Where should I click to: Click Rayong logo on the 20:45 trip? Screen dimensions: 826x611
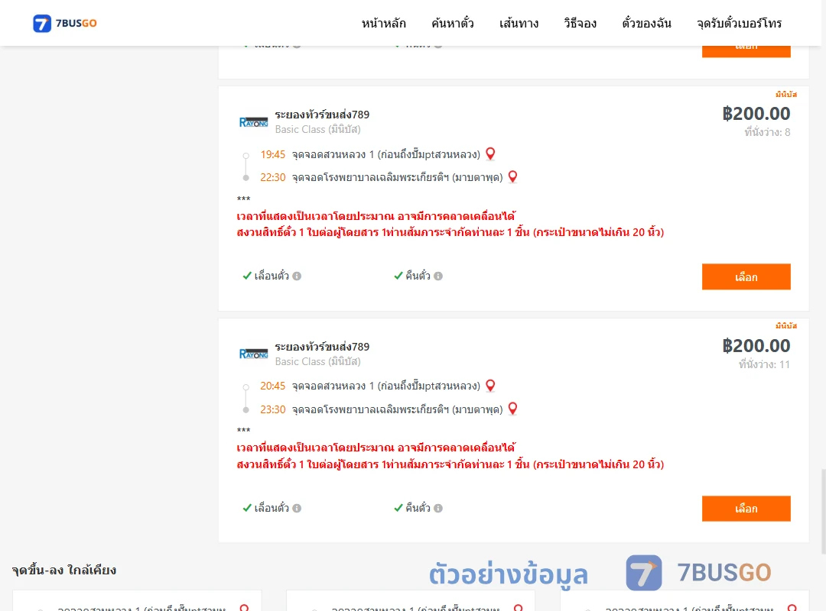click(253, 354)
